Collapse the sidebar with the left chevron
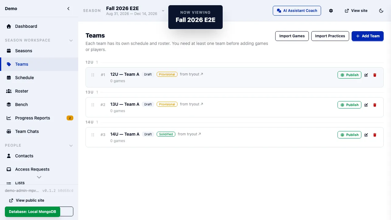Image resolution: width=391 pixels, height=220 pixels. coord(68,9)
